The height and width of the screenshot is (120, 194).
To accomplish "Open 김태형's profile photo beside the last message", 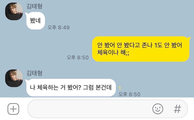I will [14, 78].
